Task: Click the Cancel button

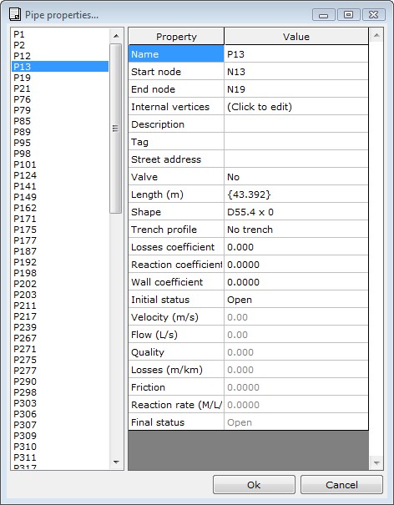Action: coord(341,485)
